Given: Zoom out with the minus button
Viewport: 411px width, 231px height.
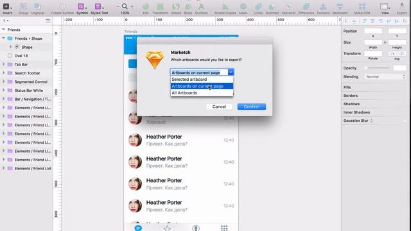Looking at the screenshot, I should pyautogui.click(x=118, y=6).
